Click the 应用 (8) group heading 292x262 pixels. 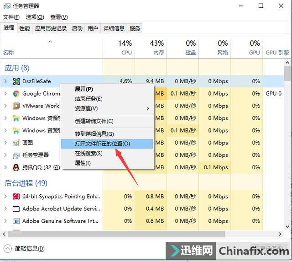pos(17,68)
